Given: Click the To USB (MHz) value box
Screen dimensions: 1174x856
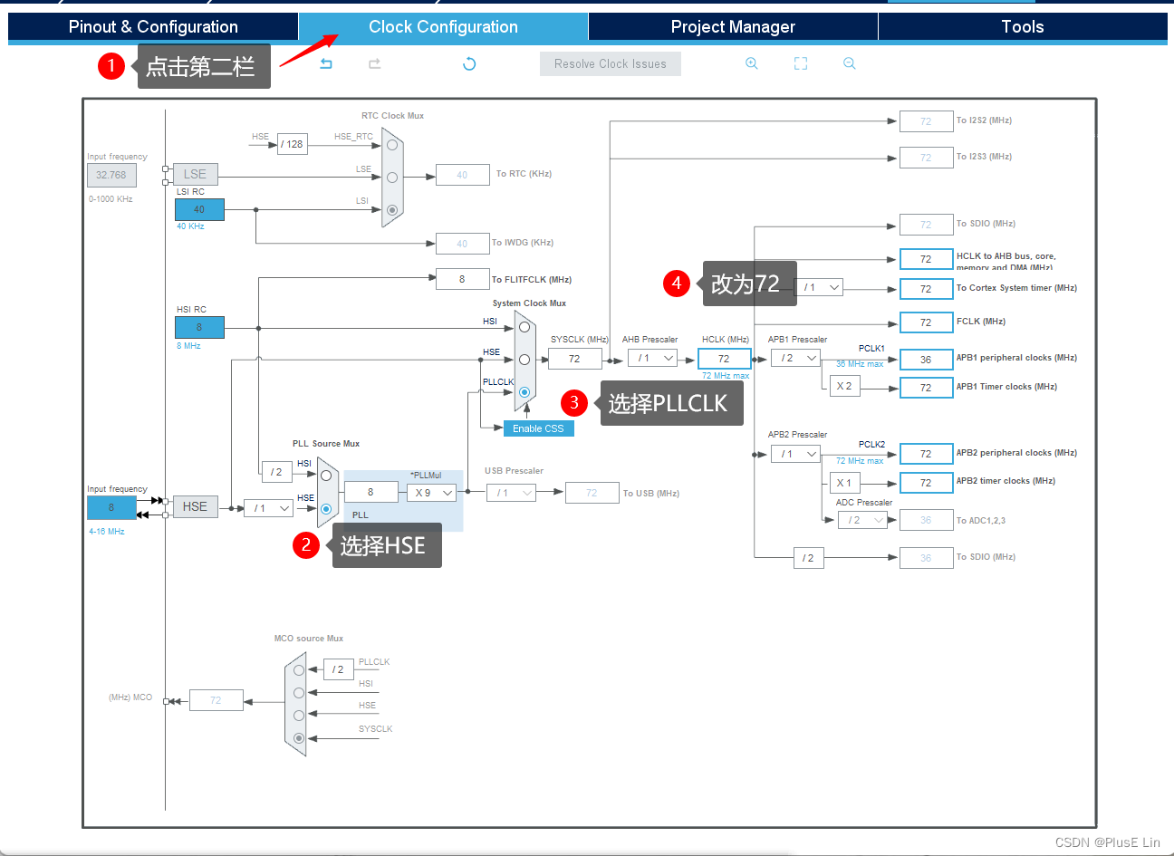Looking at the screenshot, I should 592,493.
